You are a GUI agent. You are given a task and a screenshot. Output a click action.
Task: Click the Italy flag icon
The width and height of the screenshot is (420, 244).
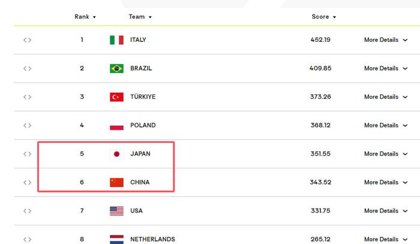tap(116, 40)
